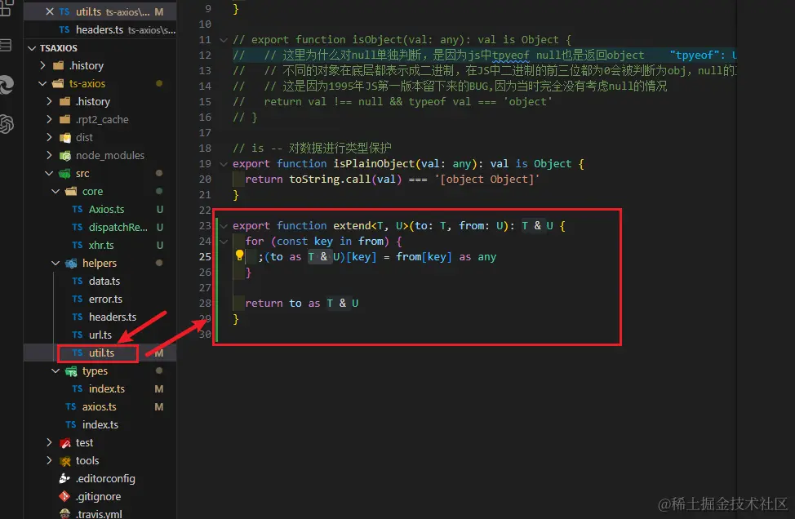
Task: Click the TS icon next to xhr.ts
Action: 78,246
